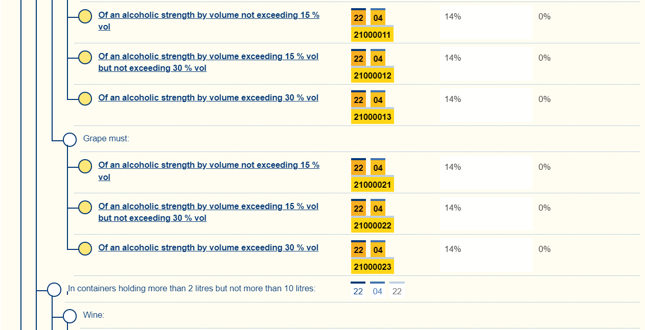The height and width of the screenshot is (330, 645).
Task: Collapse the "Grape must:" tree node circle
Action: 70,139
